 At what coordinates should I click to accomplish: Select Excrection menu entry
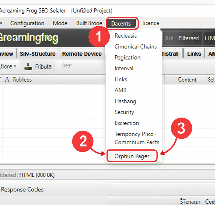tap(127, 123)
